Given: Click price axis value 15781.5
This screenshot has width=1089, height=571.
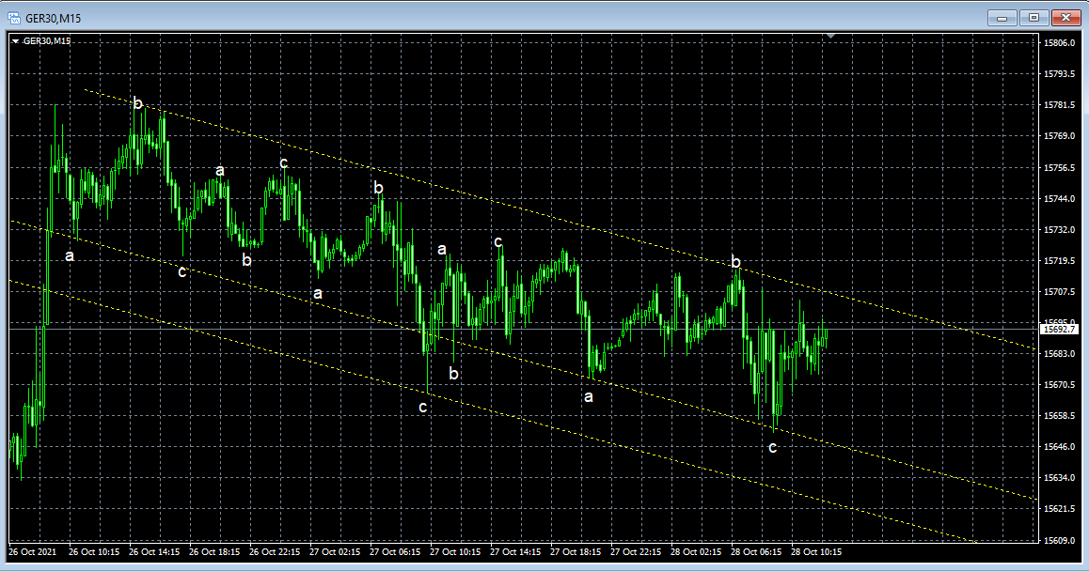Looking at the screenshot, I should click(x=1059, y=105).
